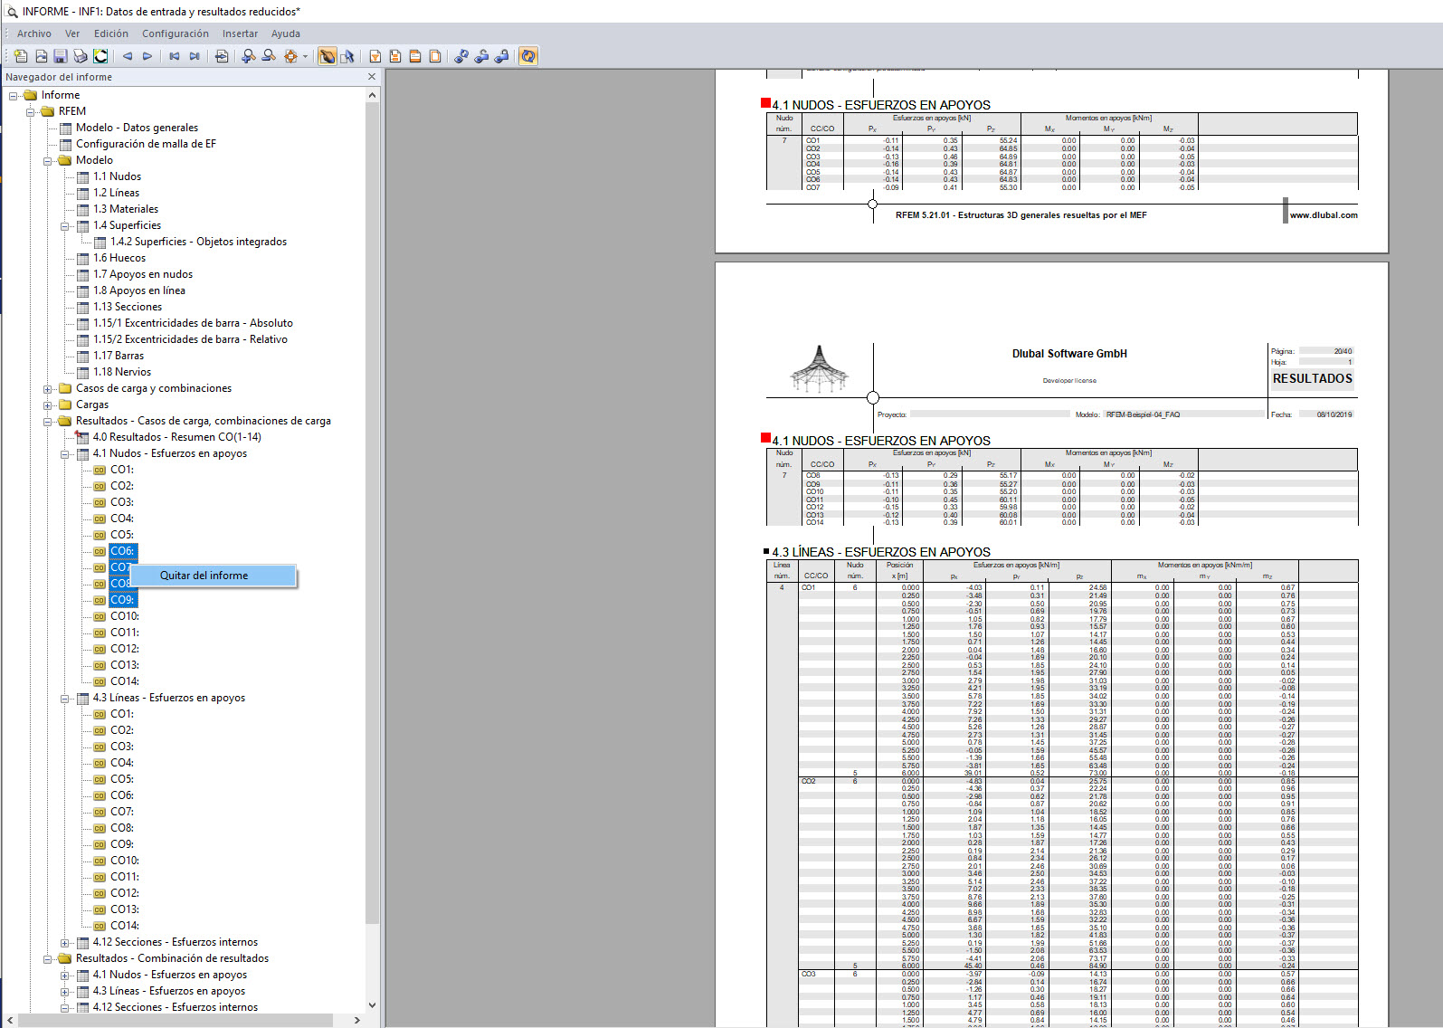Click the blank orange-outlined page icon
This screenshot has width=1443, height=1028.
pos(435,56)
